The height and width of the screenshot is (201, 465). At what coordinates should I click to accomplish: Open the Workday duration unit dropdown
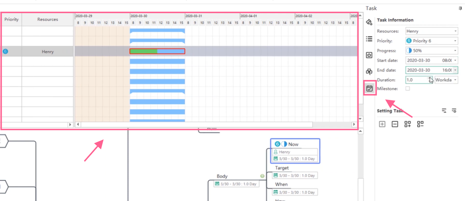pyautogui.click(x=455, y=80)
